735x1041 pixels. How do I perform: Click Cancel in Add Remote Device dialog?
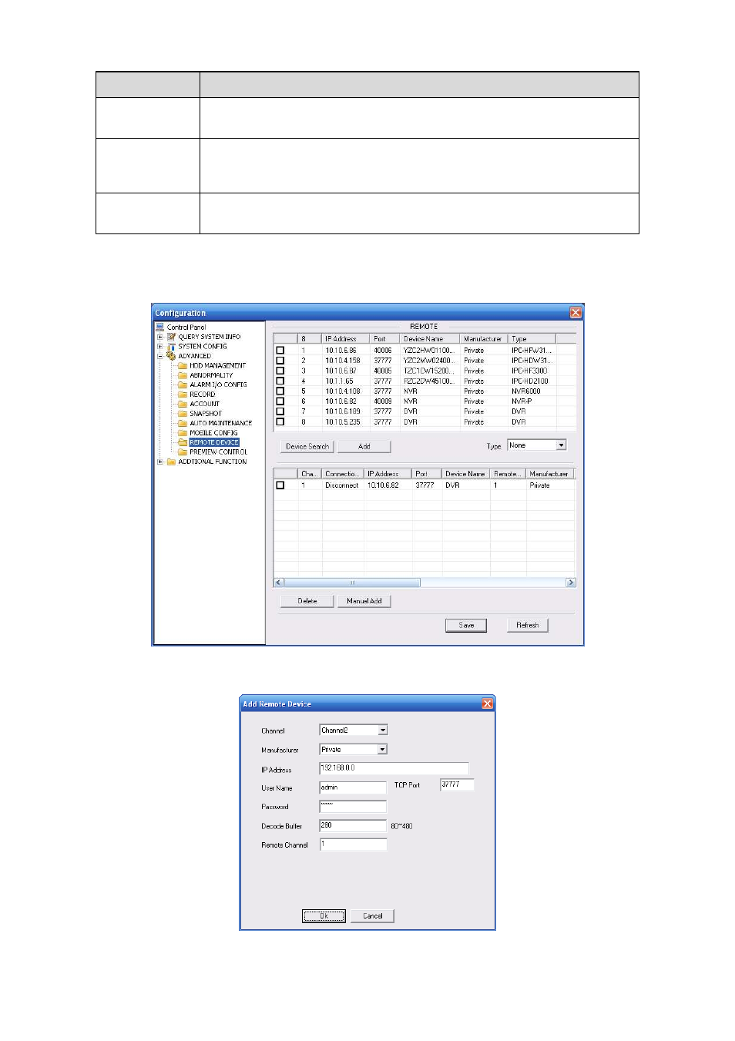coord(373,915)
